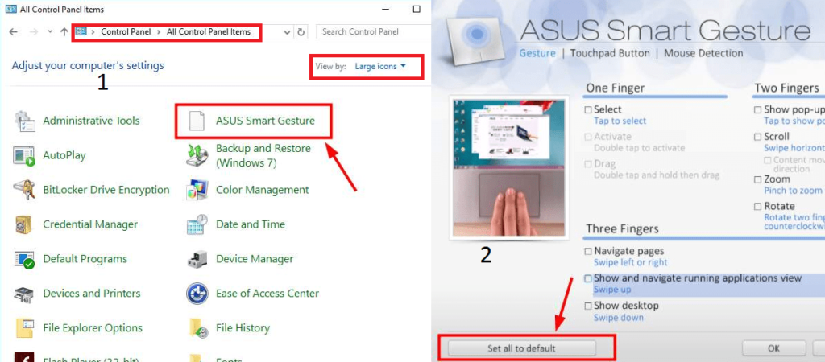Open the Ease of Access Center icon
This screenshot has height=362, width=825.
(x=197, y=293)
